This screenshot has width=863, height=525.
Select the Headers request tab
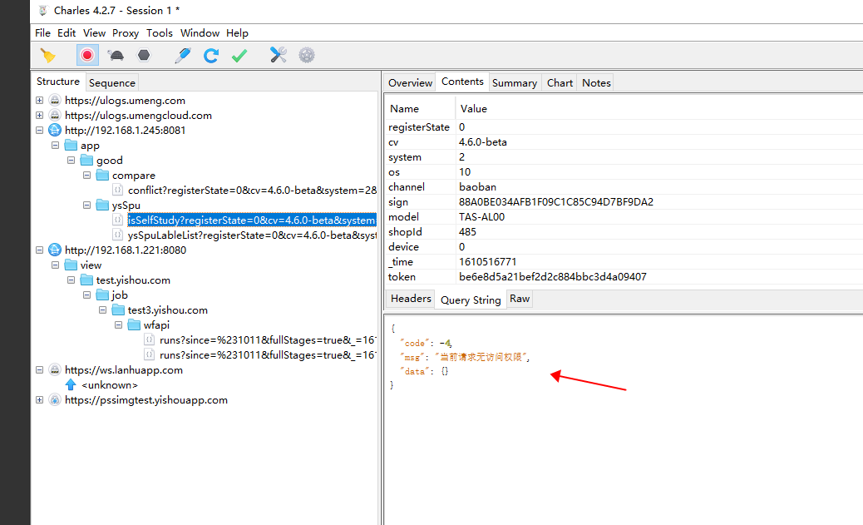411,299
